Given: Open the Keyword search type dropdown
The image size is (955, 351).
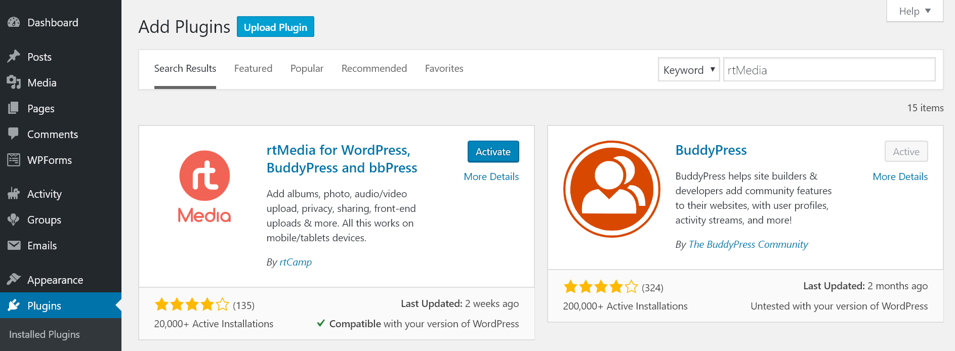Looking at the screenshot, I should coord(688,70).
